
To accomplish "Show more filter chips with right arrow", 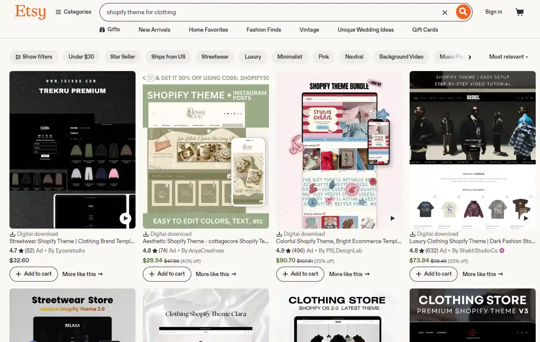I will [470, 57].
